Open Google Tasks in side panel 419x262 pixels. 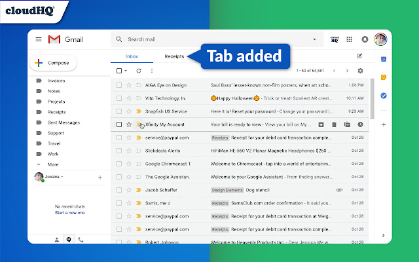[384, 96]
